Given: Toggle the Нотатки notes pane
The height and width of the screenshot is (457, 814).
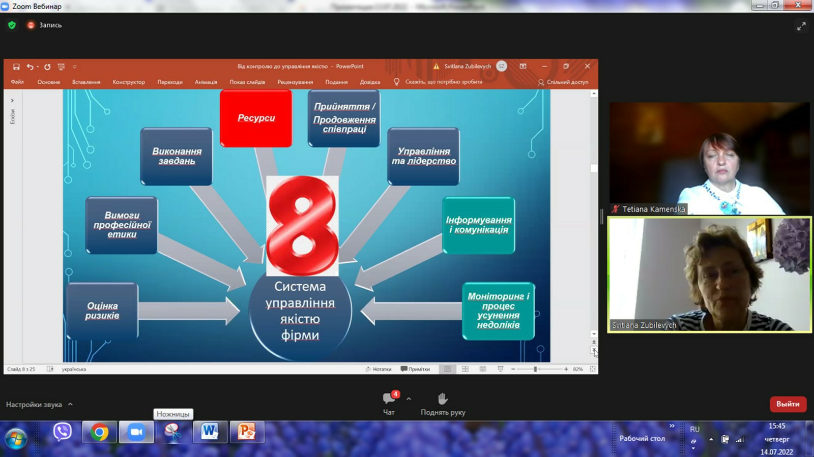Looking at the screenshot, I should pyautogui.click(x=379, y=369).
